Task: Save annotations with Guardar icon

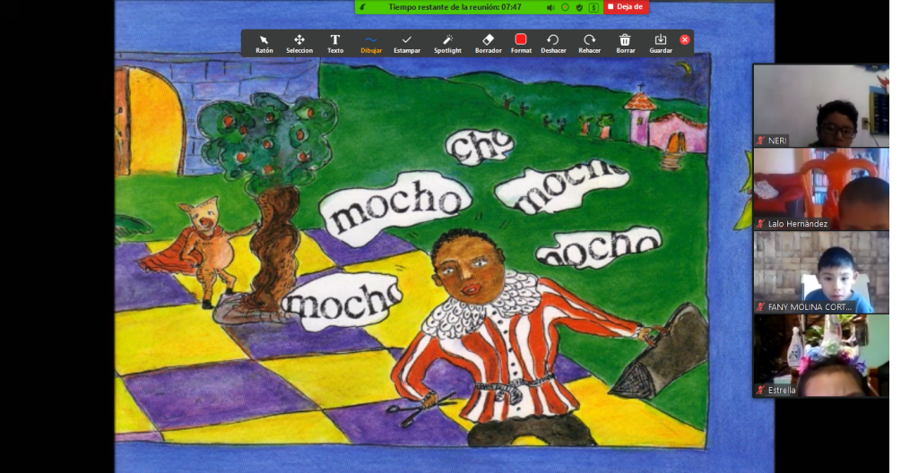Action: [x=661, y=43]
